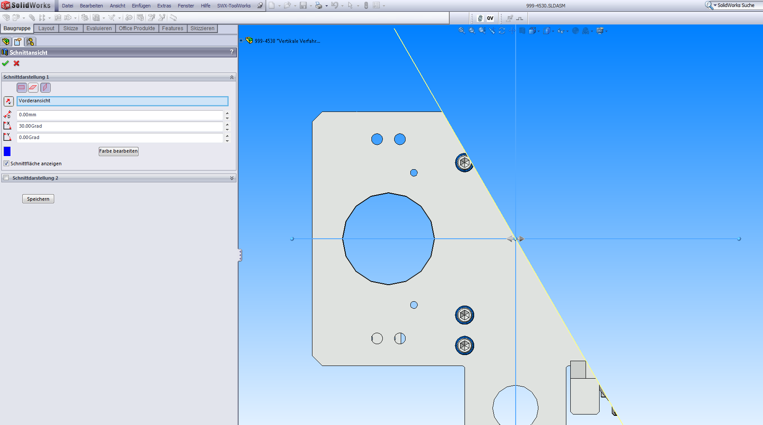Switch to the Office Produkte tab
Image resolution: width=763 pixels, height=425 pixels.
(x=137, y=28)
